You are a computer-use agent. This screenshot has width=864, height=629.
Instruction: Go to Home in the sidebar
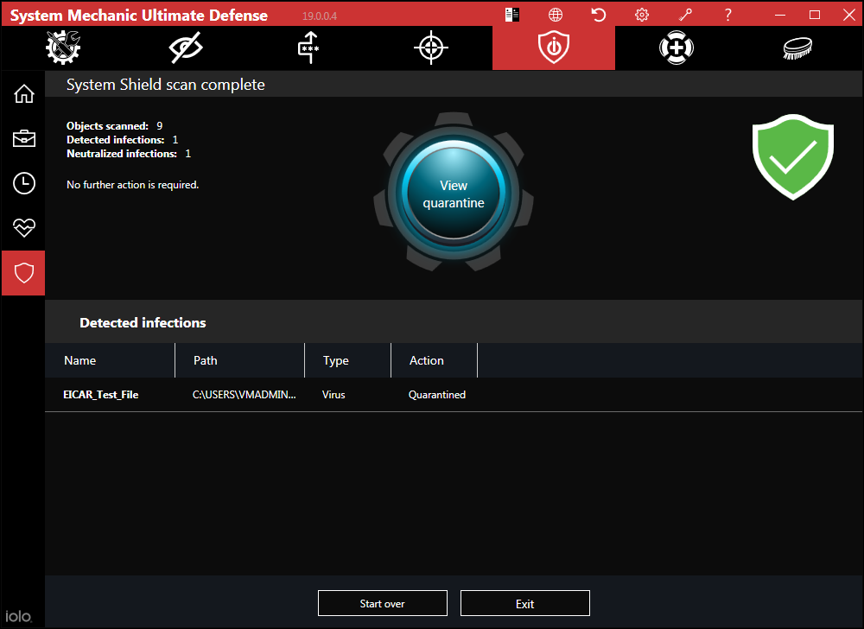(x=23, y=93)
